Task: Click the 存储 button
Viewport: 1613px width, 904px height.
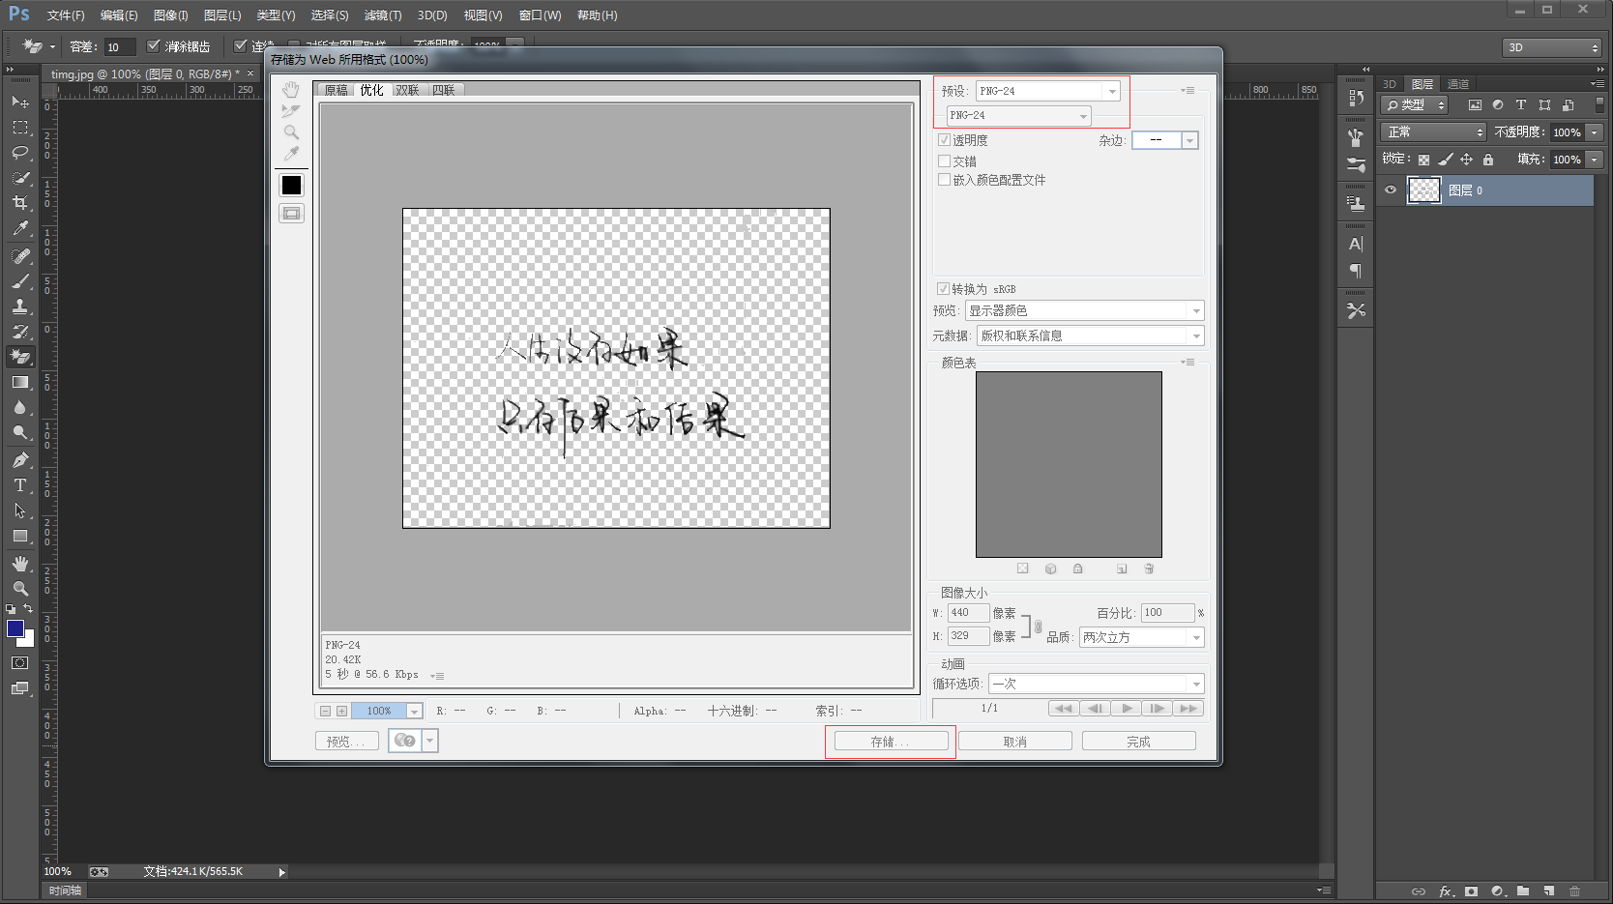Action: (x=890, y=741)
